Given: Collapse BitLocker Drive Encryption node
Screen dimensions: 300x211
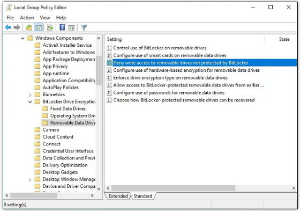Looking at the screenshot, I should click(x=30, y=101).
